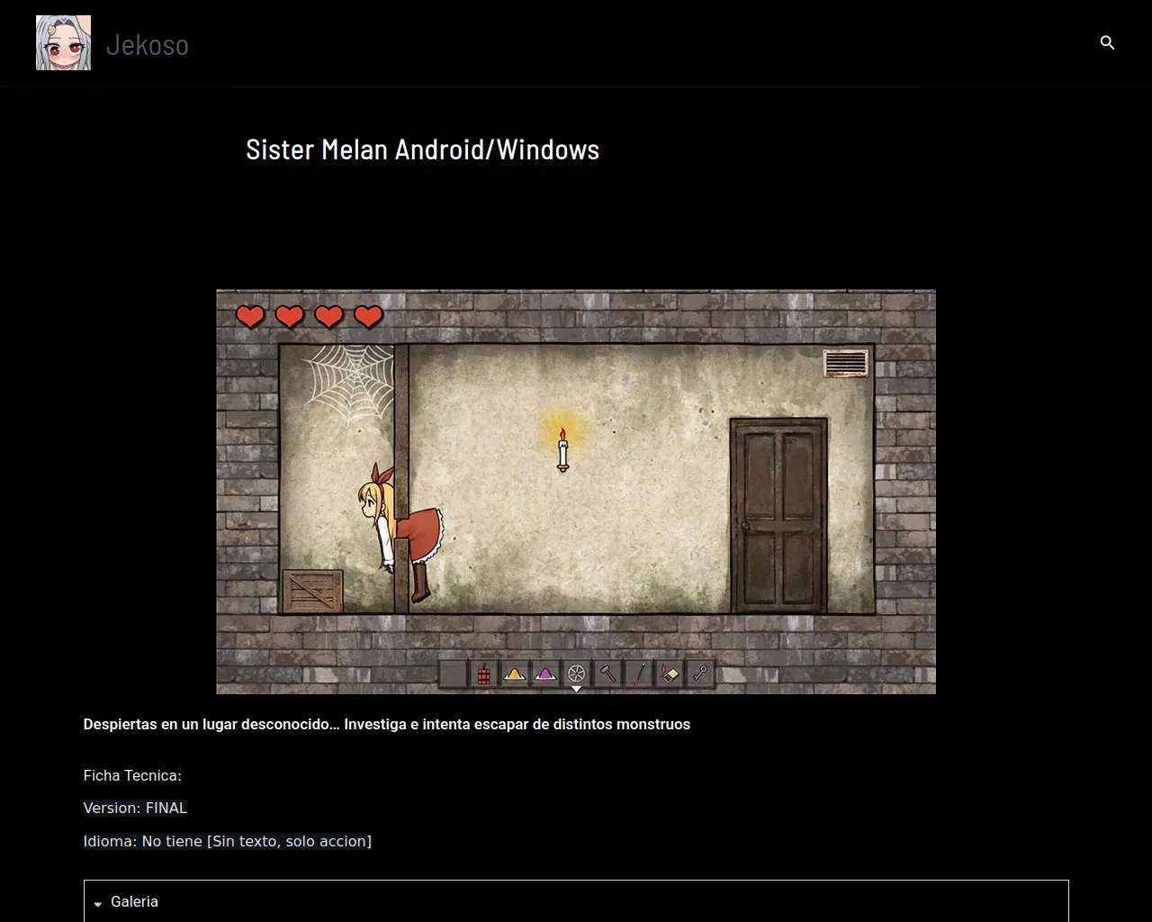Screen dimensions: 1152x922
Task: Go to Jekoso site home link
Action: (x=148, y=44)
